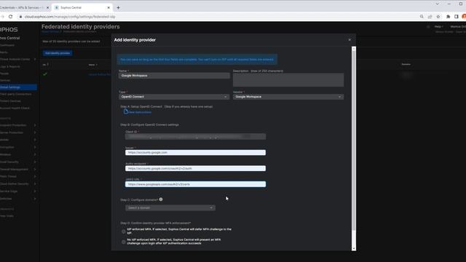Close the Sophos Central browser tab
466x262 pixels.
108,8
